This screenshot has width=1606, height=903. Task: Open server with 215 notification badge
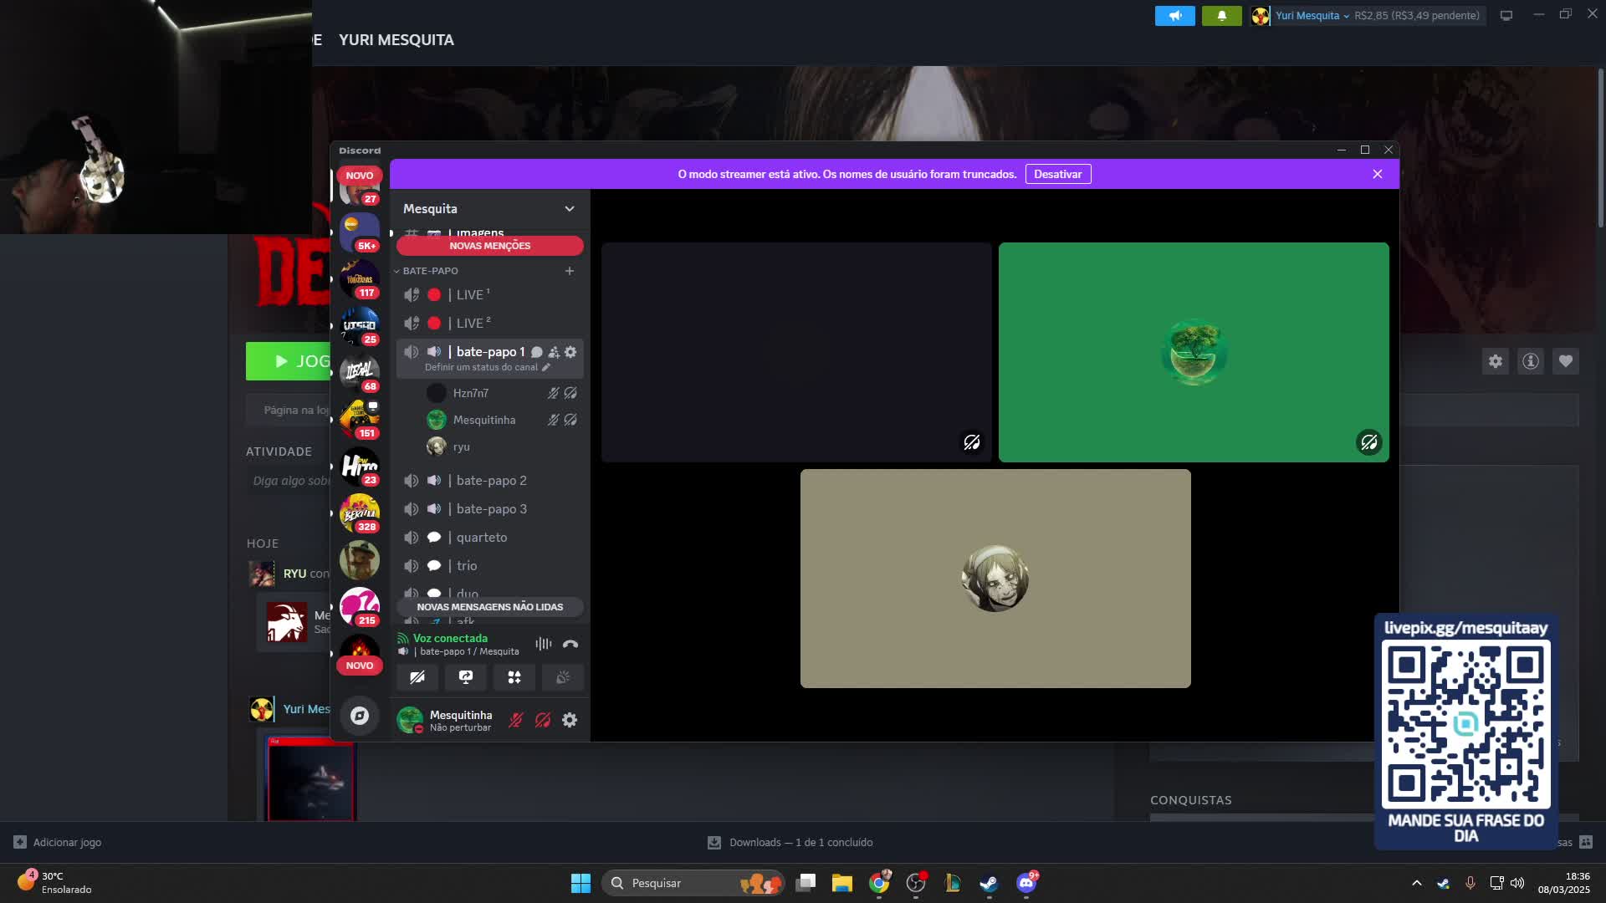[x=360, y=607]
